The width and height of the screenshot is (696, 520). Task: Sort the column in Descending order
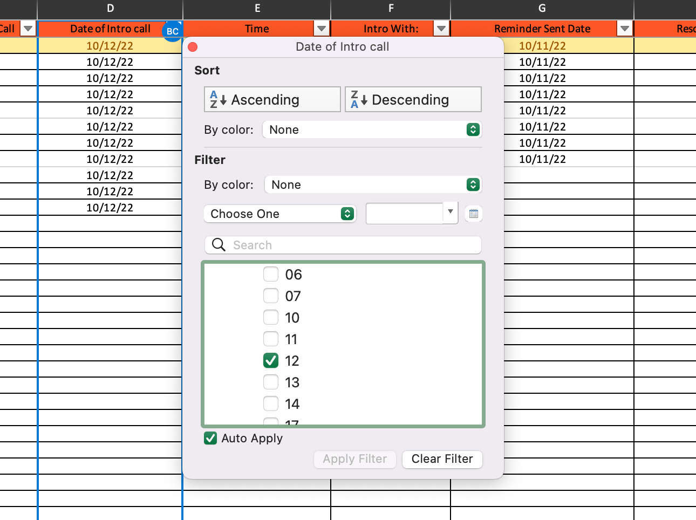tap(413, 99)
